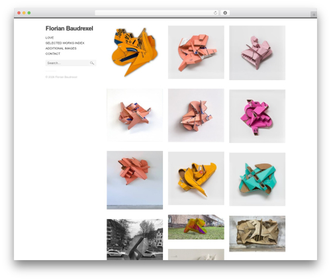Click the green maximize window button
Screen dimensions: 331x280
click(29, 13)
